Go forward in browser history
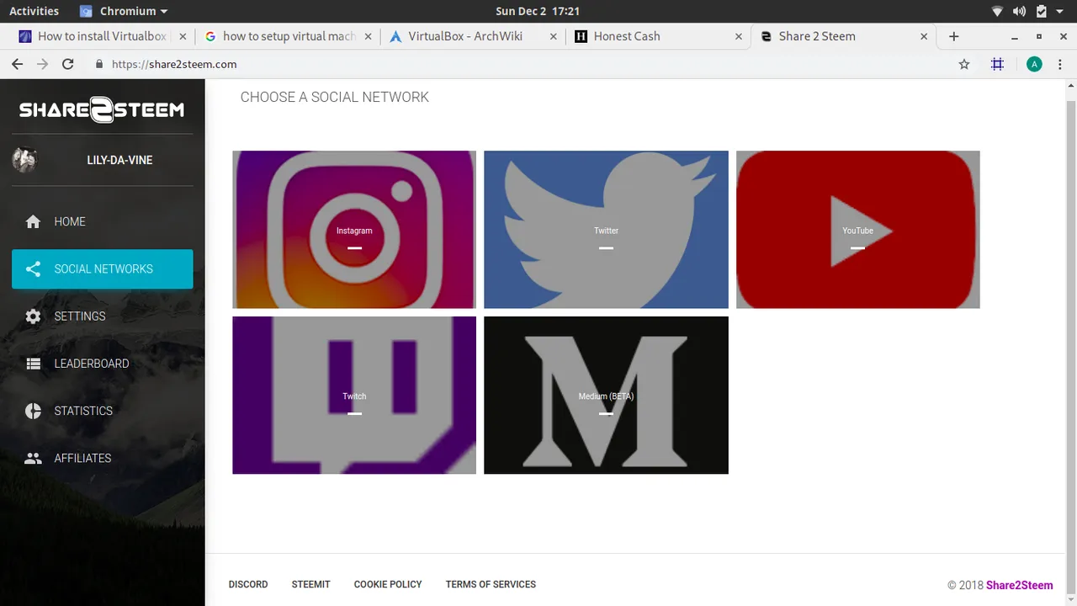The width and height of the screenshot is (1077, 606). pos(43,64)
